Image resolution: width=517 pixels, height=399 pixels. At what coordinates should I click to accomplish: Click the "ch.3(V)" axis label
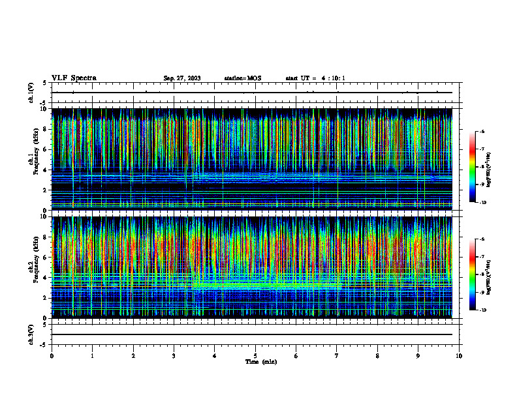coord(31,334)
